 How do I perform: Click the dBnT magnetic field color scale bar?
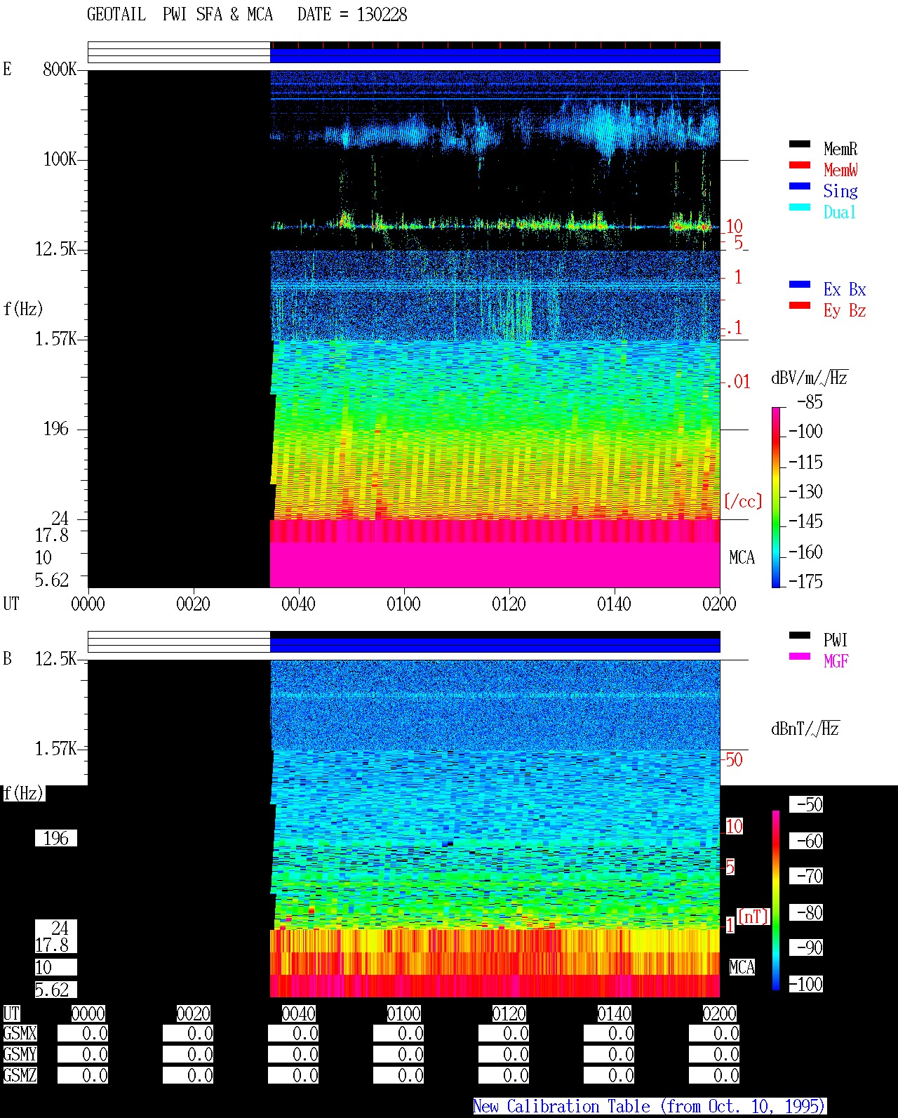coord(776,900)
